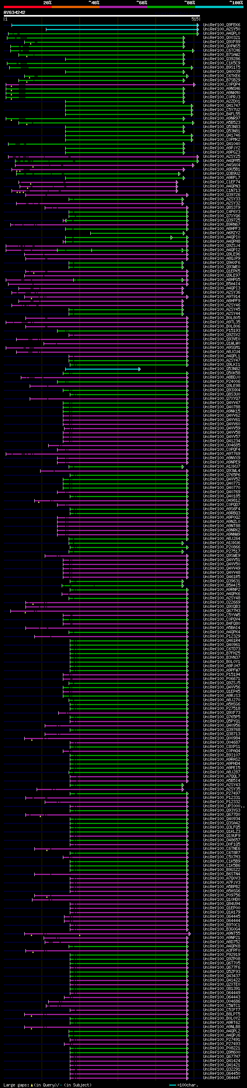The height and width of the screenshot is (1088, 247).
Task: Click the cyan ~100% identity legend segment
Action: (x=219, y=7)
